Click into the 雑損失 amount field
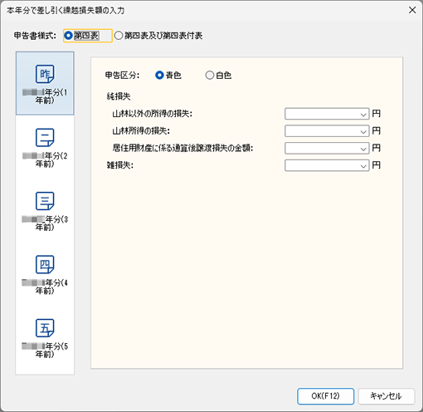This screenshot has height=412, width=423. pyautogui.click(x=327, y=165)
